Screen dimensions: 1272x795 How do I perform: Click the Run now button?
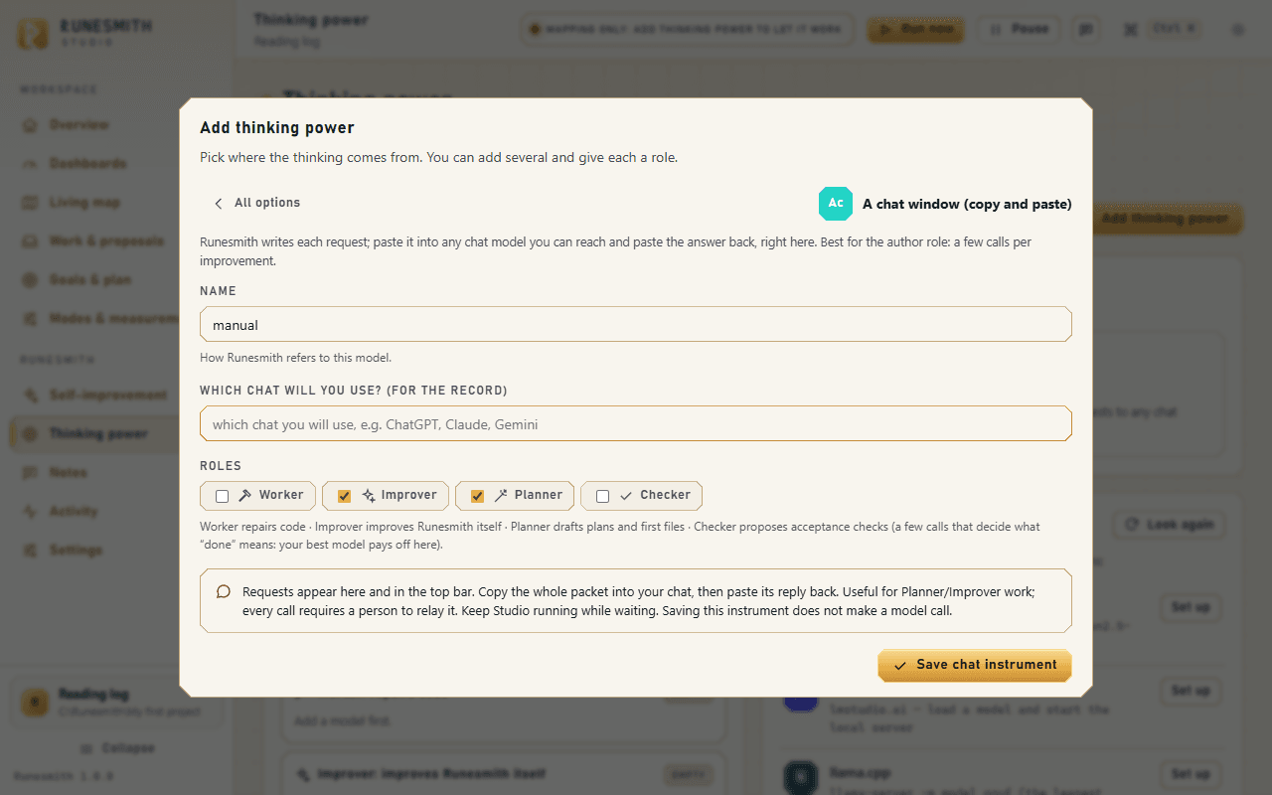tap(914, 30)
